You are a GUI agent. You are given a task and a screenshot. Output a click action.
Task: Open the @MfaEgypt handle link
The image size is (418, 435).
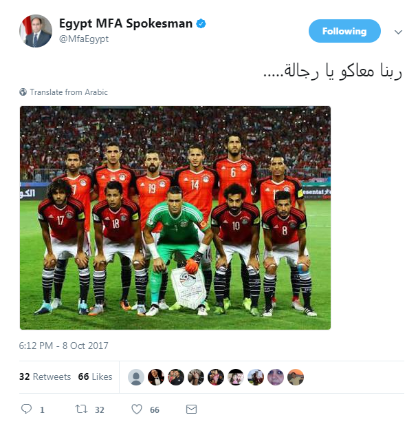(84, 39)
